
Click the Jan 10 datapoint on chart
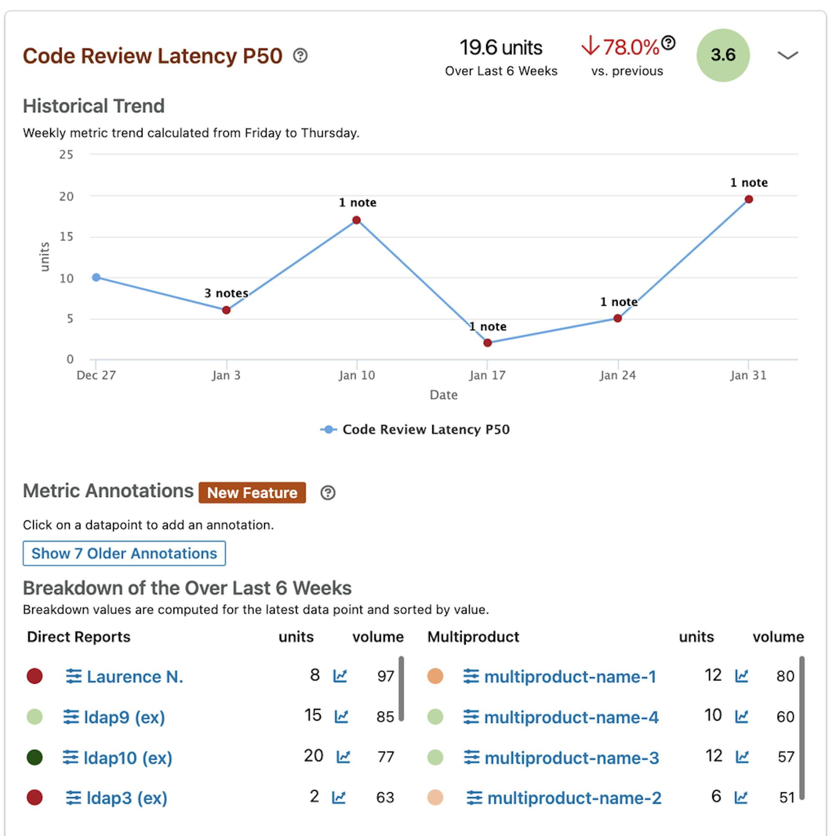coord(356,220)
